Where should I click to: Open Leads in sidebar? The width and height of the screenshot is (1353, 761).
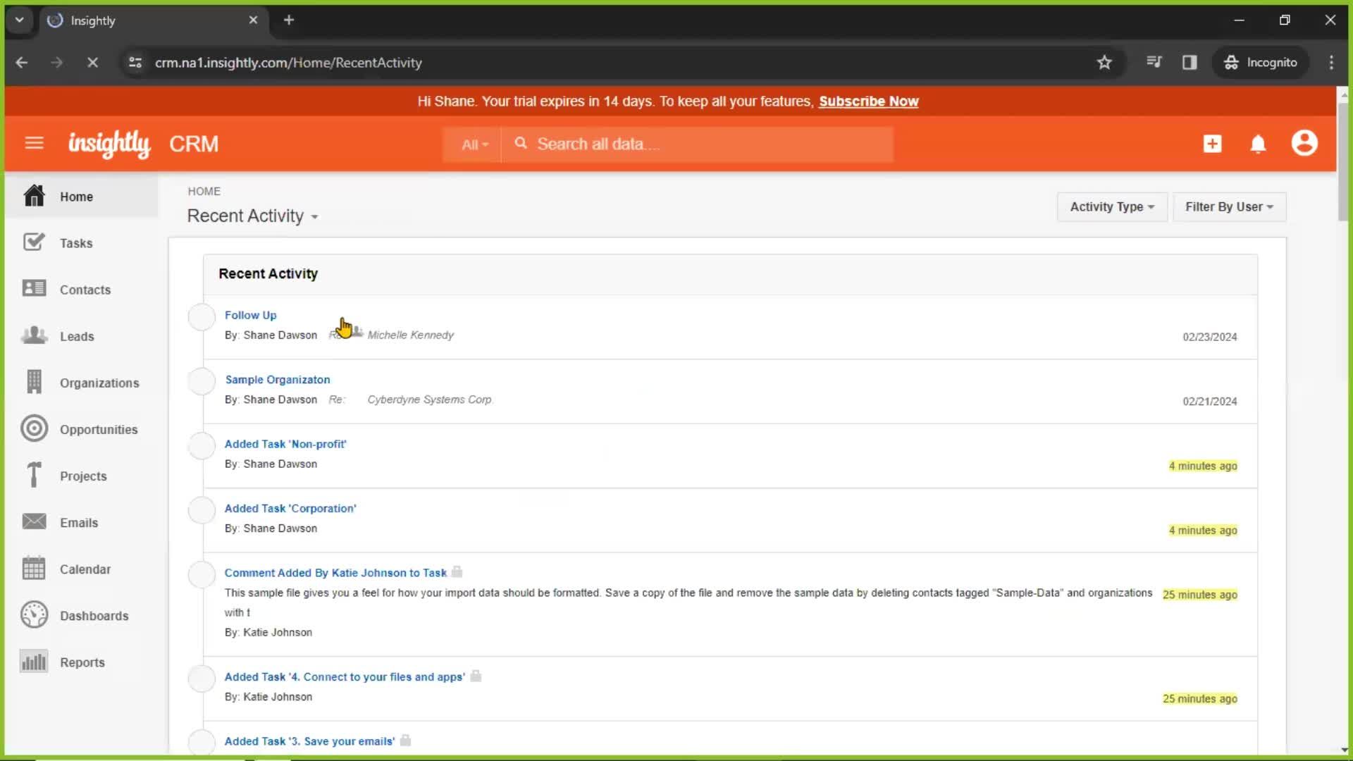pyautogui.click(x=77, y=336)
